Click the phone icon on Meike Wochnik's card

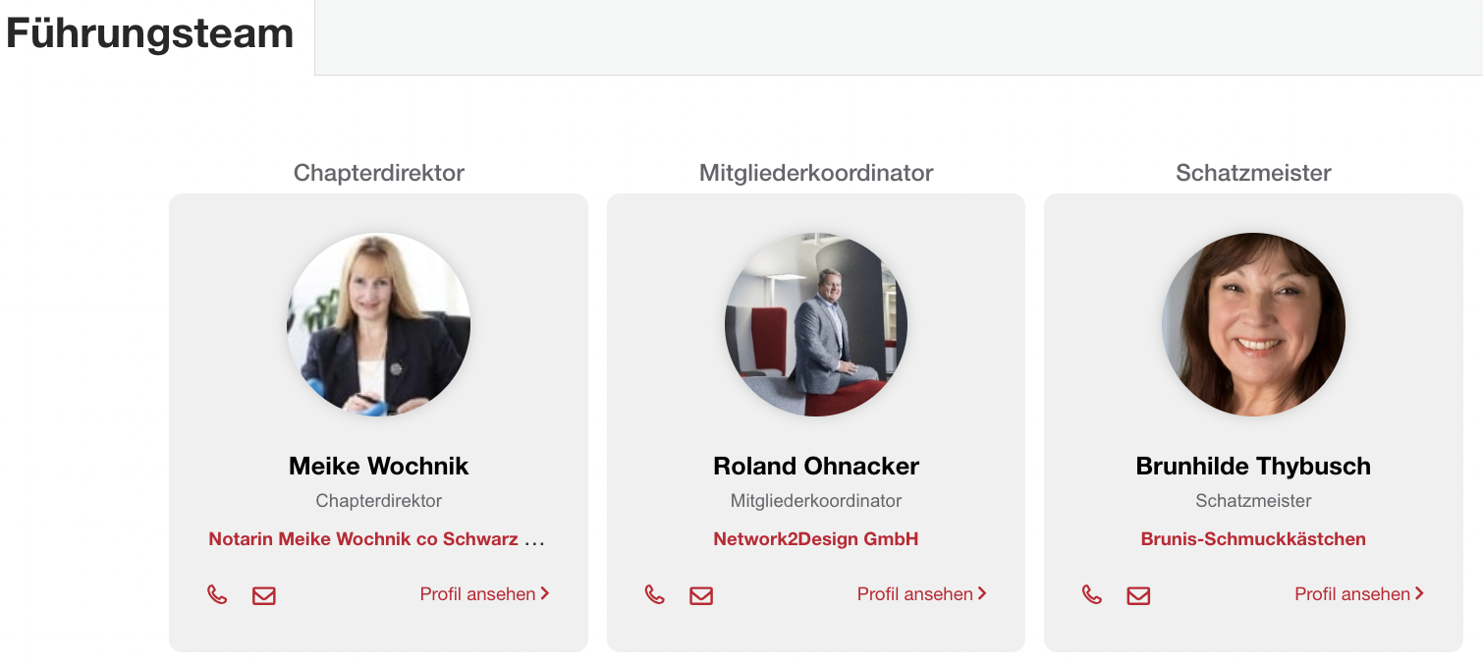click(217, 594)
